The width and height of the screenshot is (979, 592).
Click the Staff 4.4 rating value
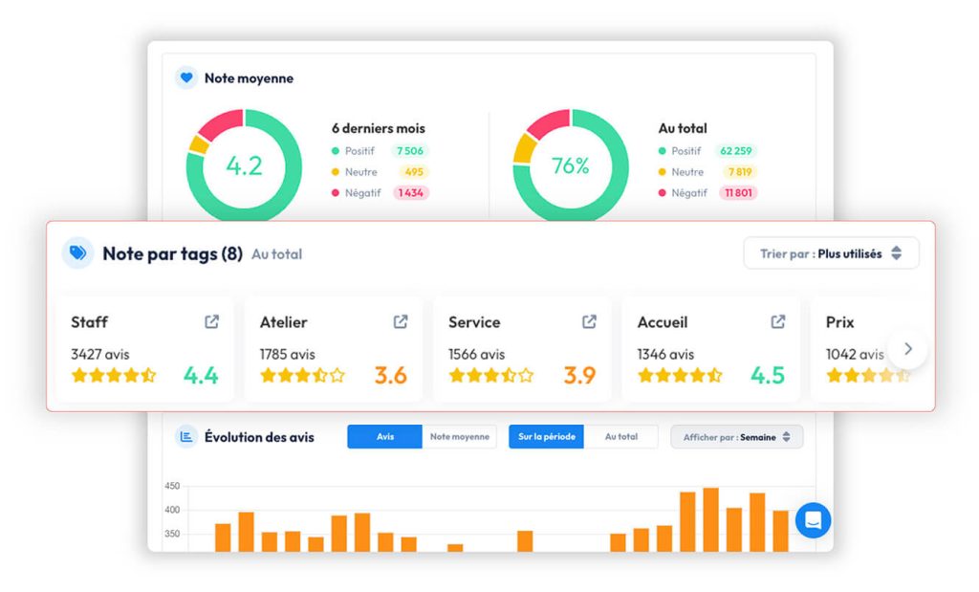(x=201, y=375)
